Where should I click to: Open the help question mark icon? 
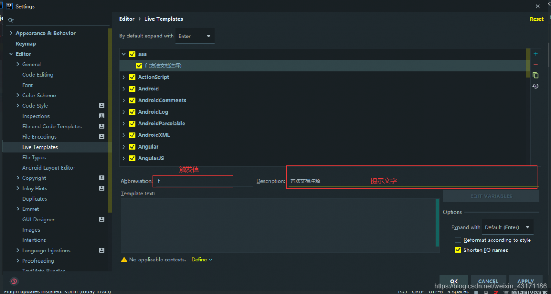click(14, 282)
